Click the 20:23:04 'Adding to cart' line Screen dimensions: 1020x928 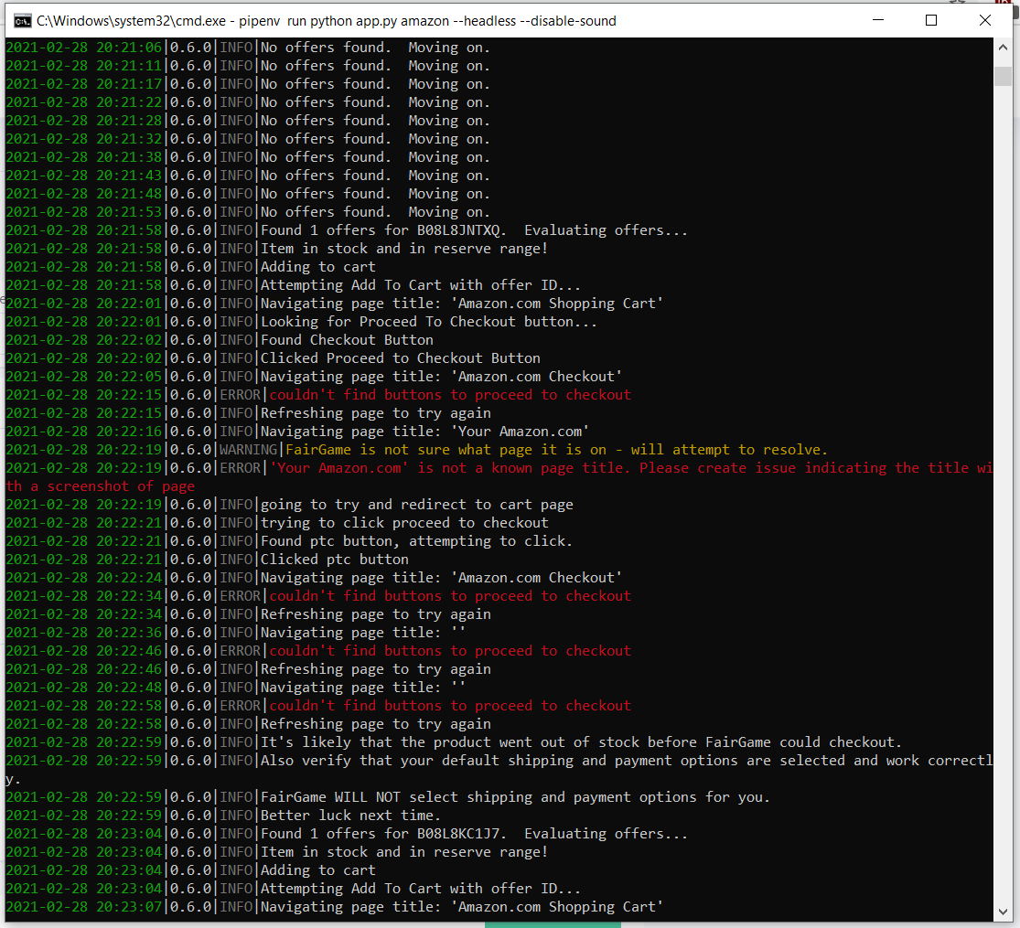pos(190,870)
